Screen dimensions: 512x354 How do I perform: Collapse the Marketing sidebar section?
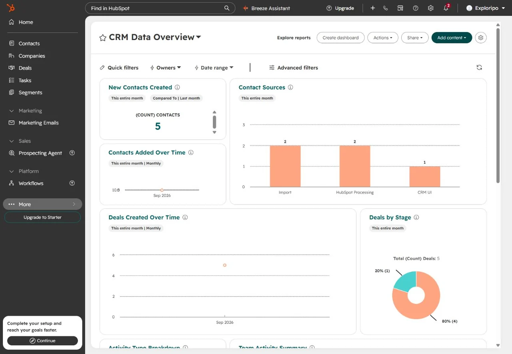[x=11, y=111]
